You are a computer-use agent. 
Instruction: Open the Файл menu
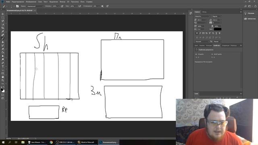pos(8,2)
